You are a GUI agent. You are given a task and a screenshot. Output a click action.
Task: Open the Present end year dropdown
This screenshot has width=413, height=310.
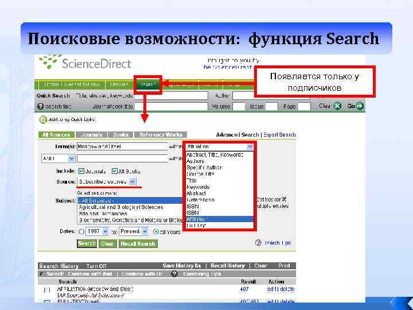(x=145, y=231)
